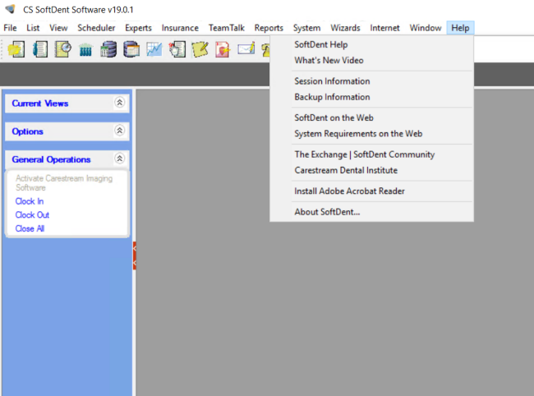Open the TeamTalk menu
Screen dimensions: 534x396
pos(227,28)
